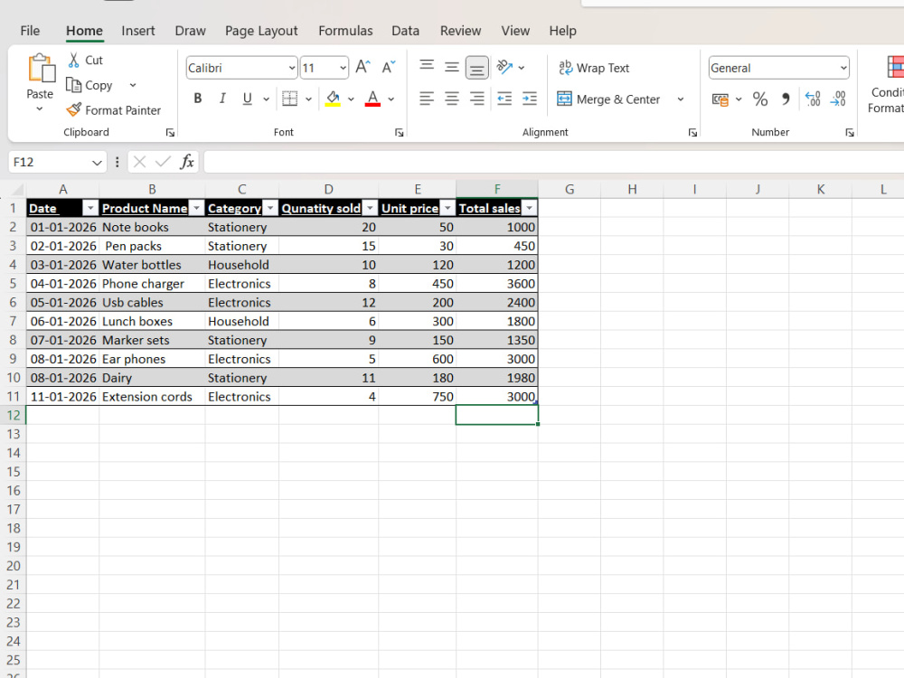Click the Bottom Align icon

pyautogui.click(x=476, y=68)
